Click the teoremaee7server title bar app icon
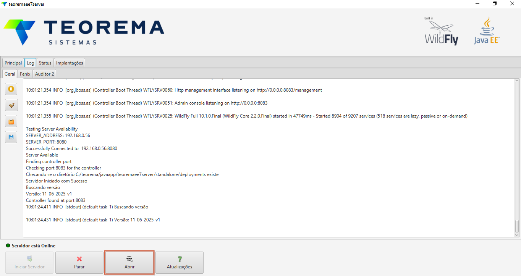Viewport: 521px width, 276px height. click(x=4, y=4)
